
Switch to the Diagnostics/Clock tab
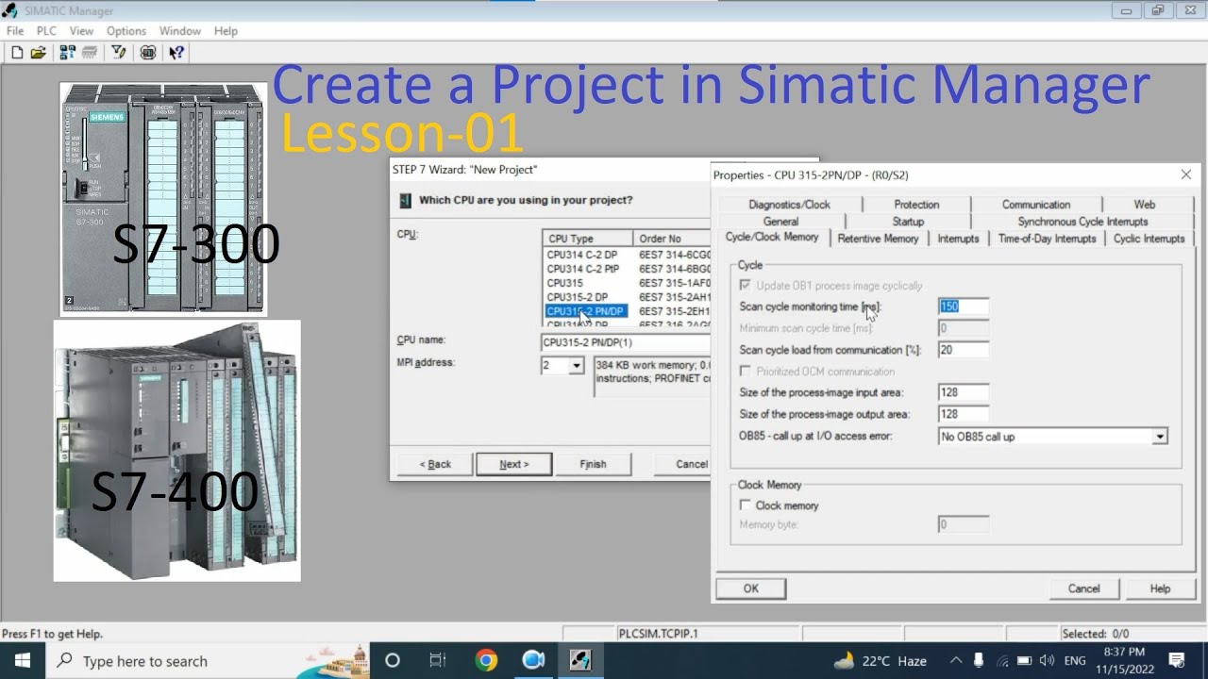coord(789,205)
